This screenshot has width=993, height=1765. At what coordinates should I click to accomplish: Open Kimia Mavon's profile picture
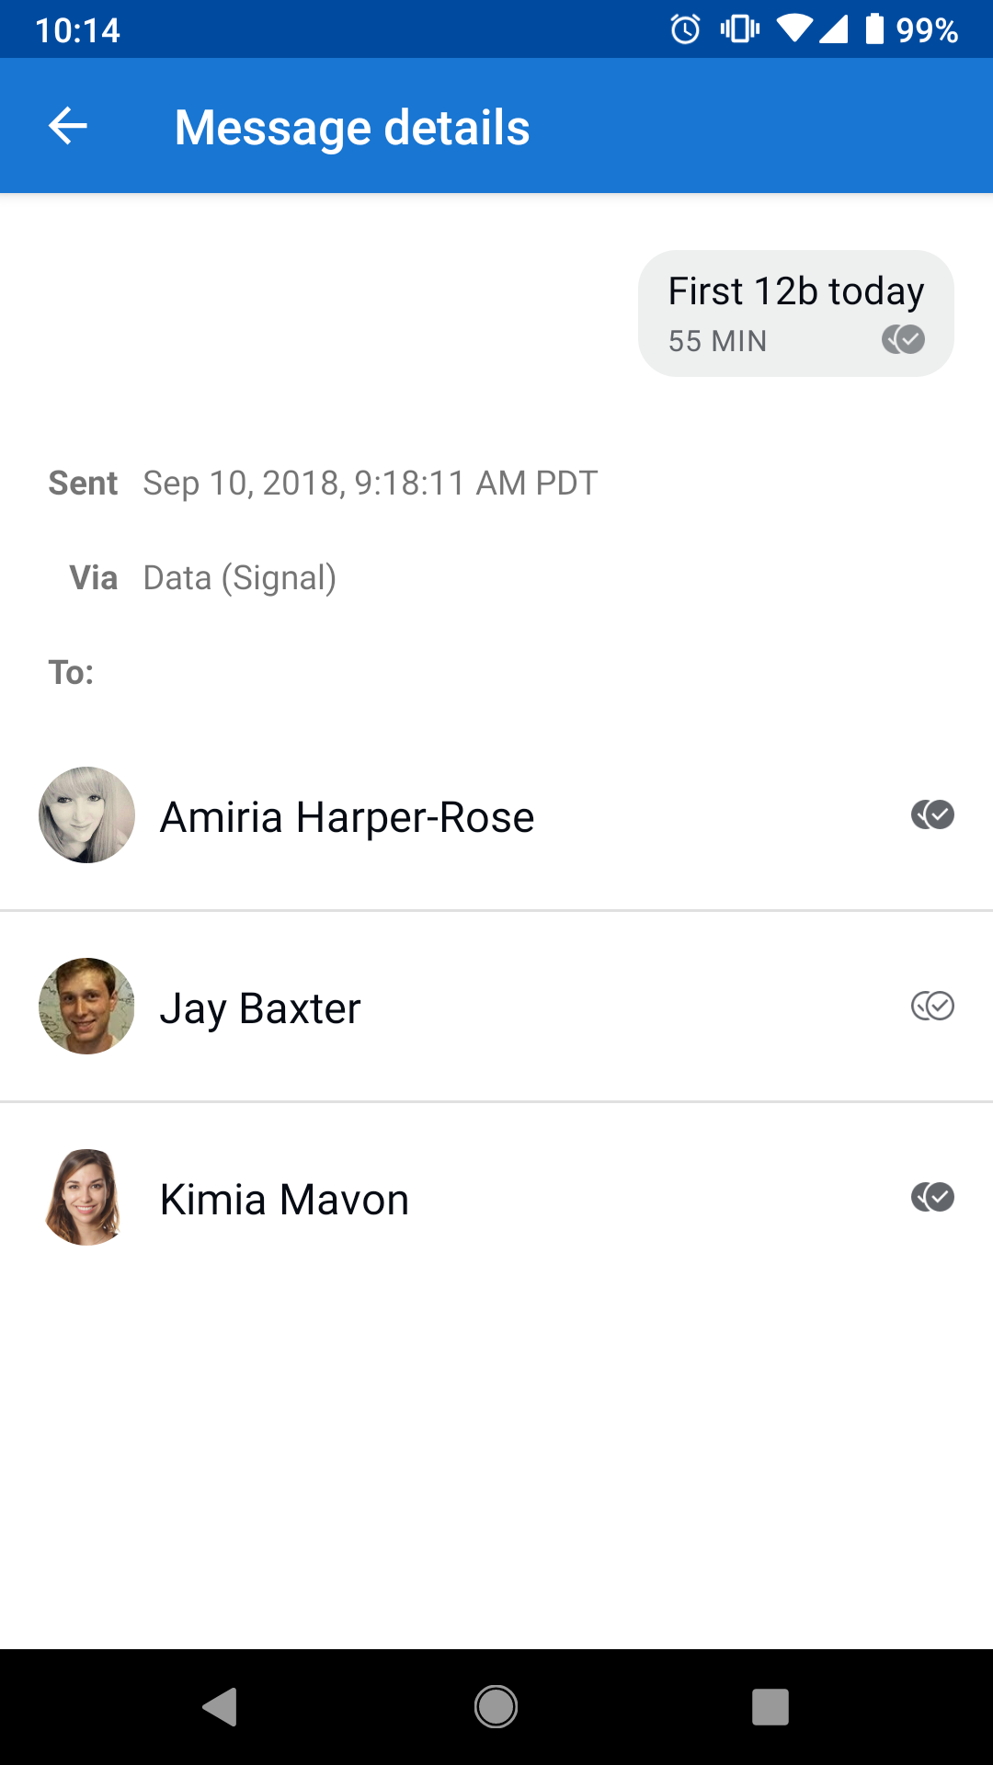pyautogui.click(x=86, y=1198)
